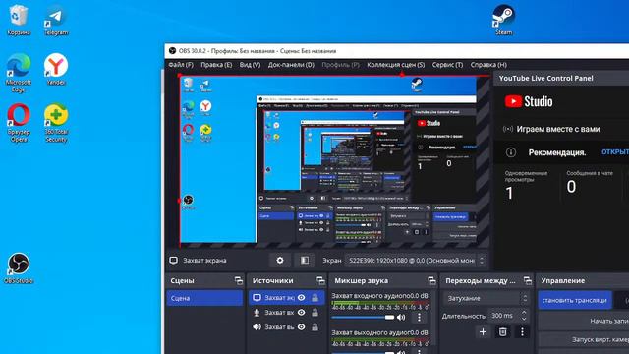Mute the Захват входного аудио speaker icon
This screenshot has width=629, height=354.
(401, 317)
